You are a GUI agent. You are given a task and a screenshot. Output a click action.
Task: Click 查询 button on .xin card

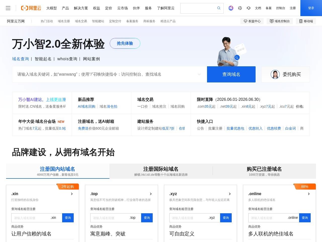(68, 218)
